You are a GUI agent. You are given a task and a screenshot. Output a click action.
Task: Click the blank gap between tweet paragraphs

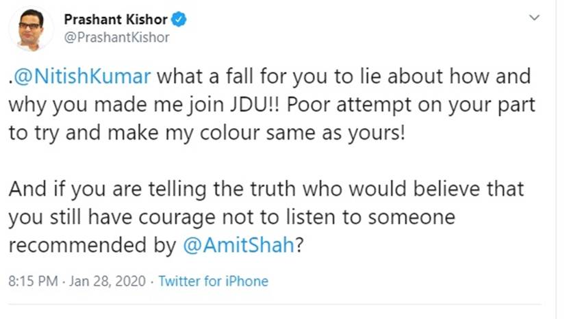click(274, 161)
